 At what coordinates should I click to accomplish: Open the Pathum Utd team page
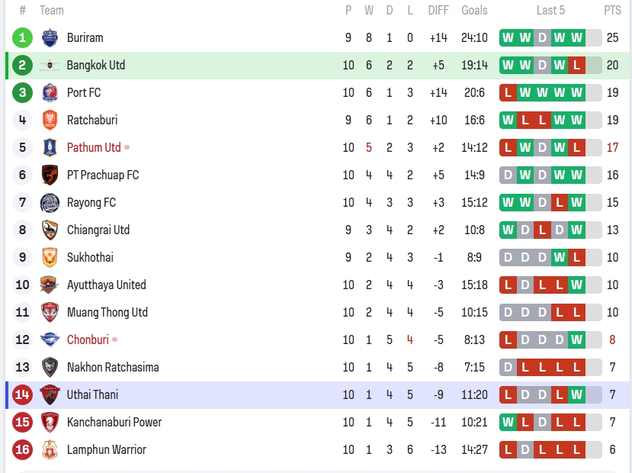(94, 147)
